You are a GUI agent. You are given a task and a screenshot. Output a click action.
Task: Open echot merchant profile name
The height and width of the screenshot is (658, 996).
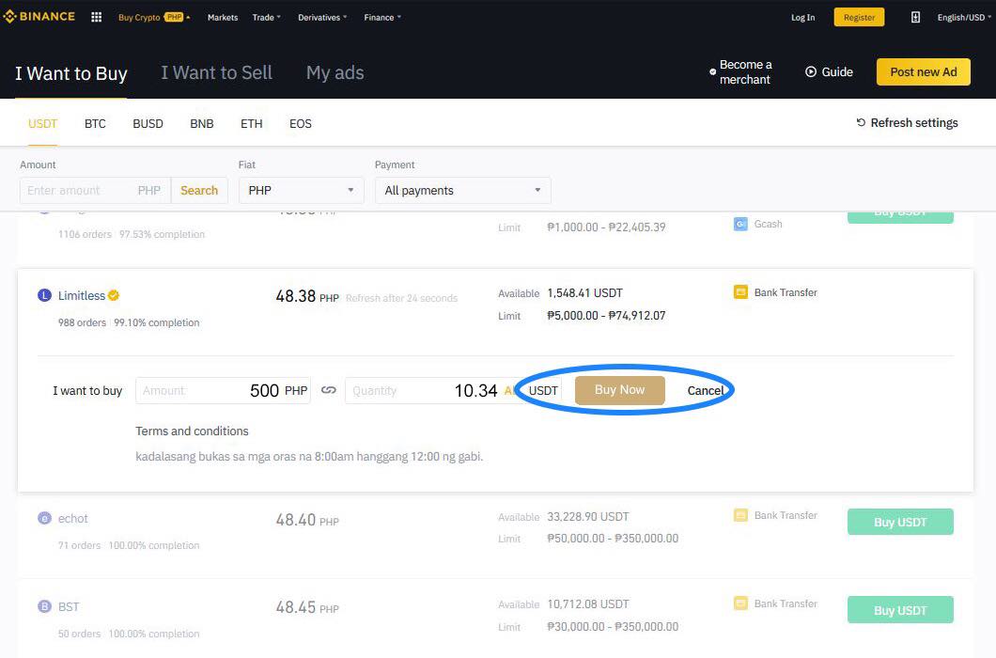[73, 519]
